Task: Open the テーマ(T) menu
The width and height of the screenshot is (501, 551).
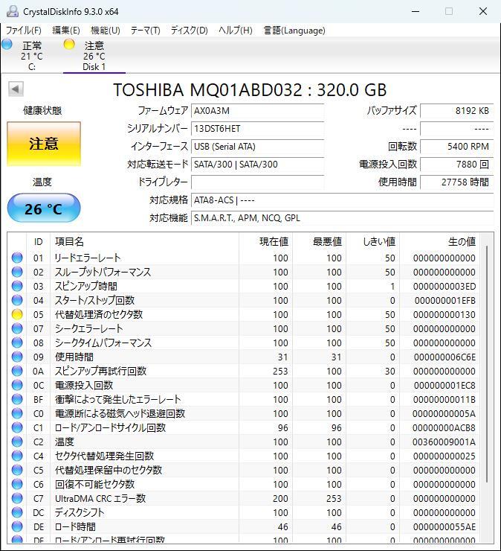Action: [145, 31]
